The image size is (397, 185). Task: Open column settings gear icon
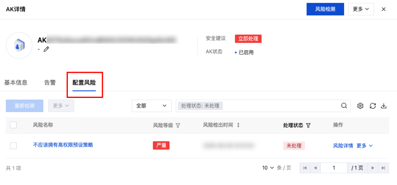[x=360, y=106]
